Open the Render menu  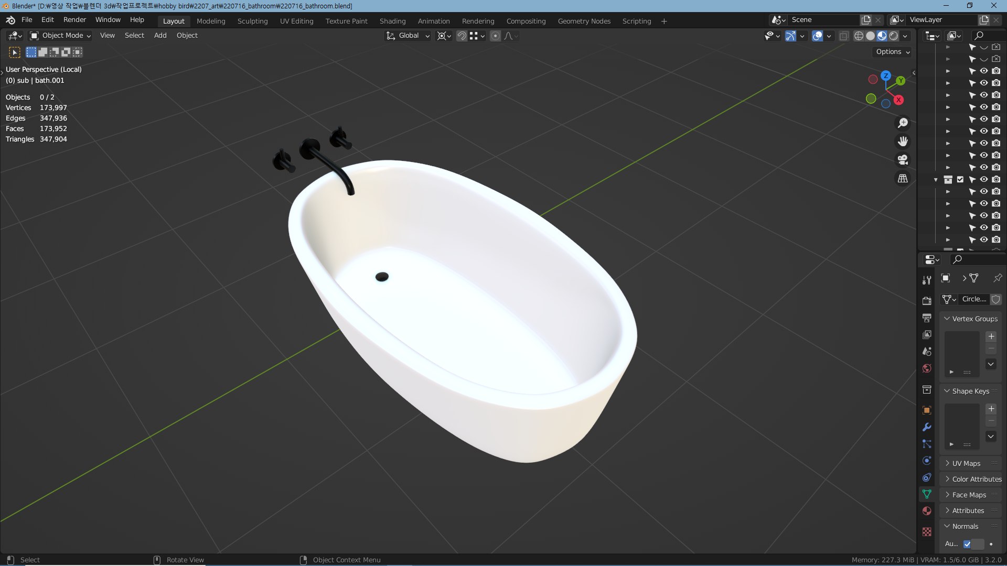pos(74,19)
